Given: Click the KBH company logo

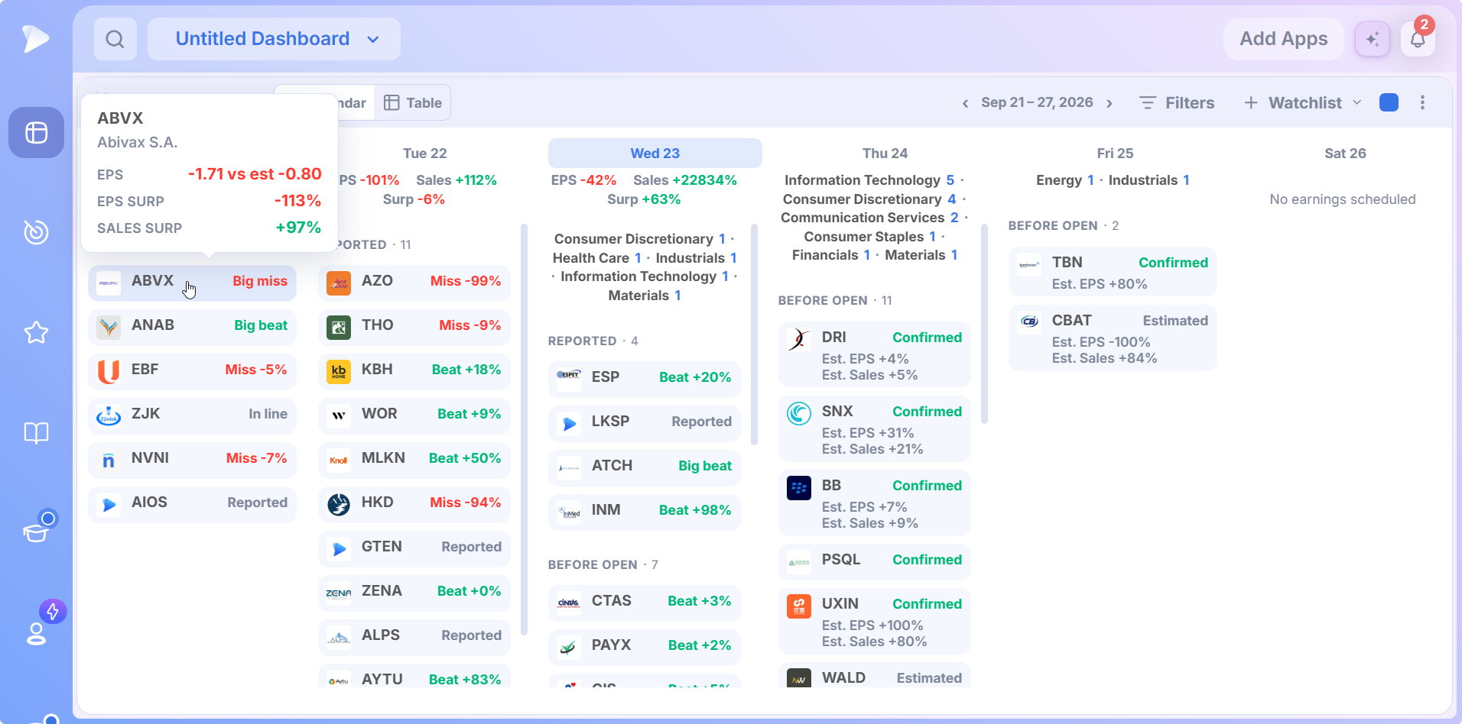Looking at the screenshot, I should pos(339,372).
